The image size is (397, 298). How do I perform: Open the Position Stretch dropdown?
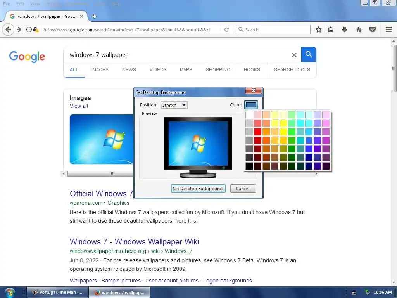pos(174,105)
